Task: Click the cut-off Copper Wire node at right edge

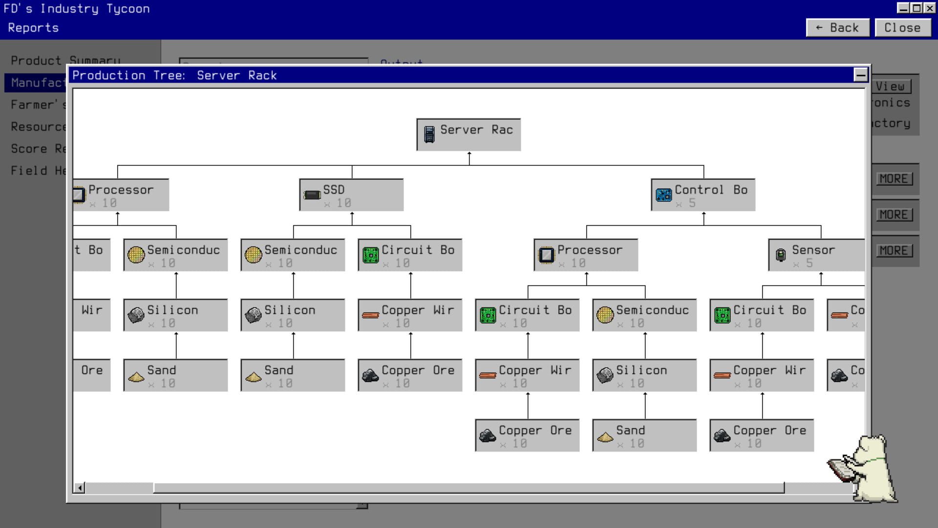Action: 846,315
